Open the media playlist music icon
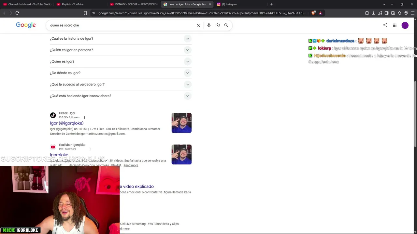This screenshot has height=234, width=417. point(380,13)
